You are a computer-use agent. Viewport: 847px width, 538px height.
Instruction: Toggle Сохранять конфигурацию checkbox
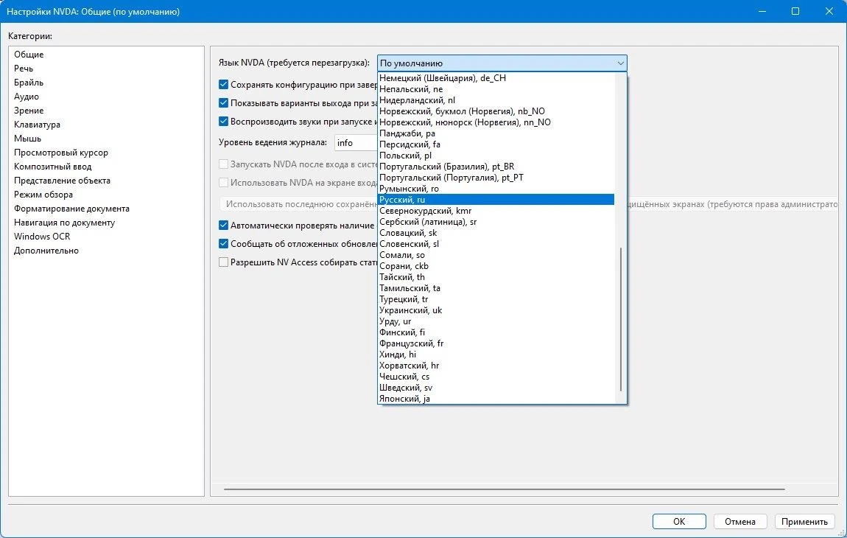pos(223,84)
